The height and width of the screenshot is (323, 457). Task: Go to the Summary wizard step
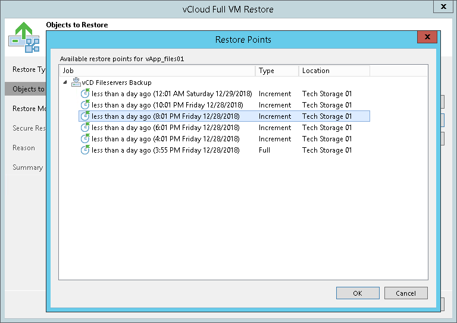click(27, 167)
